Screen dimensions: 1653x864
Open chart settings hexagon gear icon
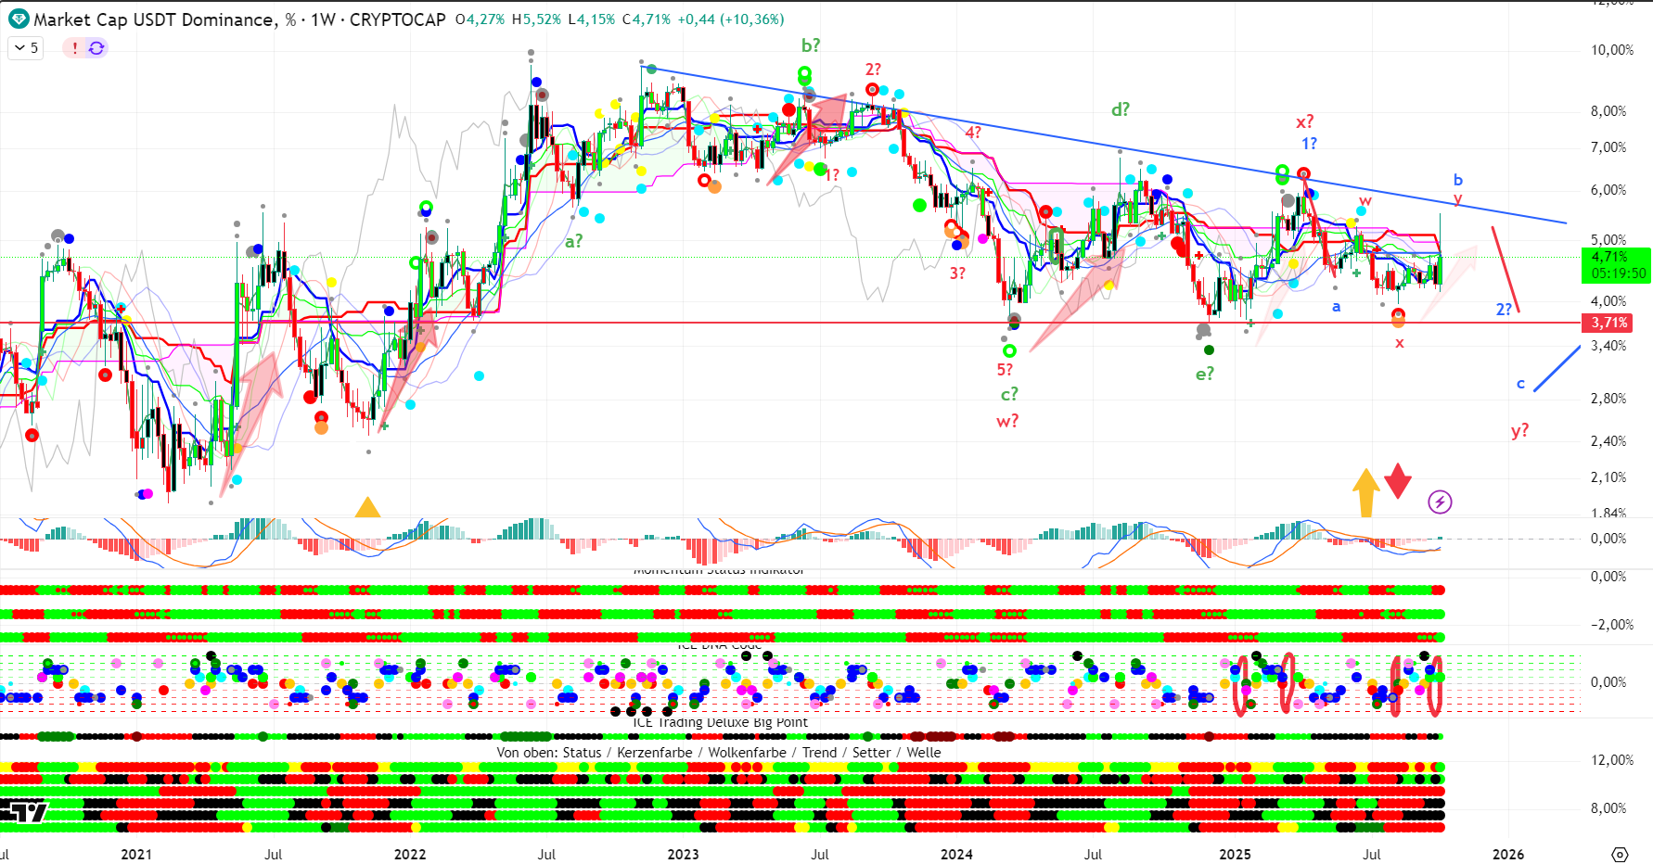coord(1620,854)
